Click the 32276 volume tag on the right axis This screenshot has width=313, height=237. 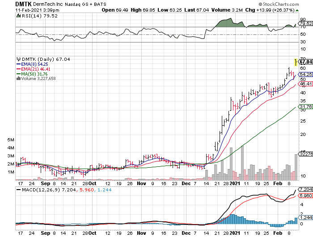[x=306, y=154]
